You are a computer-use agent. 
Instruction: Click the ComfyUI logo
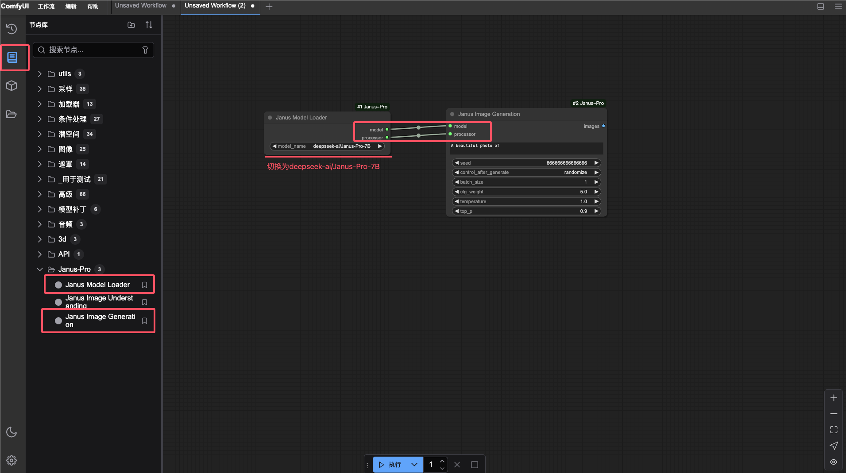click(15, 6)
